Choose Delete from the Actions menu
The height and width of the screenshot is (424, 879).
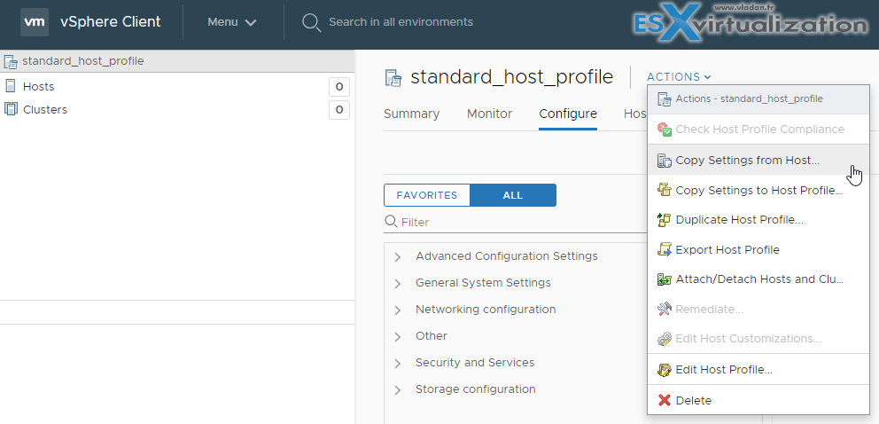758,400
